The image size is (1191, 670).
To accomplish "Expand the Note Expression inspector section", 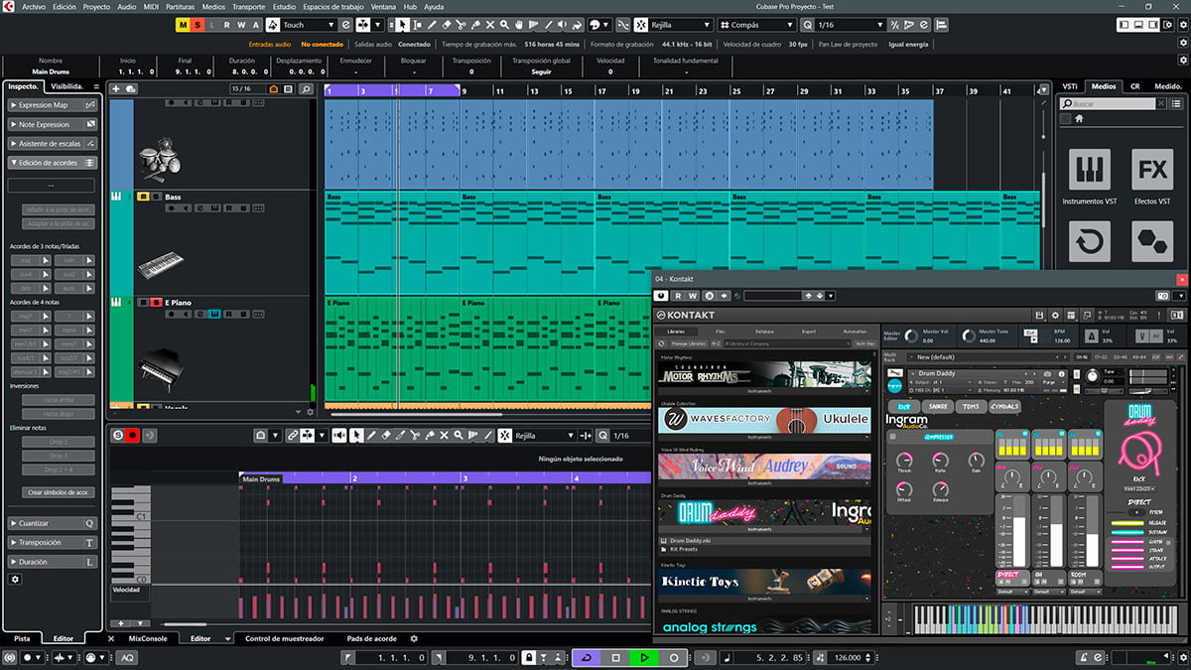I will pyautogui.click(x=54, y=124).
